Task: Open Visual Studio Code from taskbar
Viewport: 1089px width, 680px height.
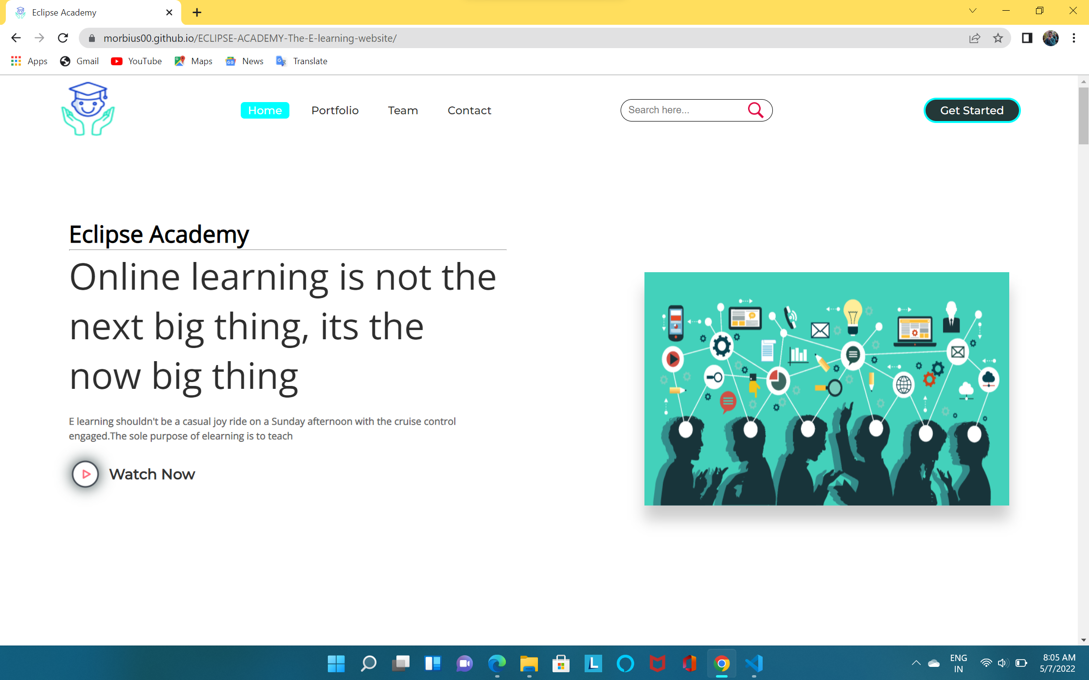Action: click(753, 663)
